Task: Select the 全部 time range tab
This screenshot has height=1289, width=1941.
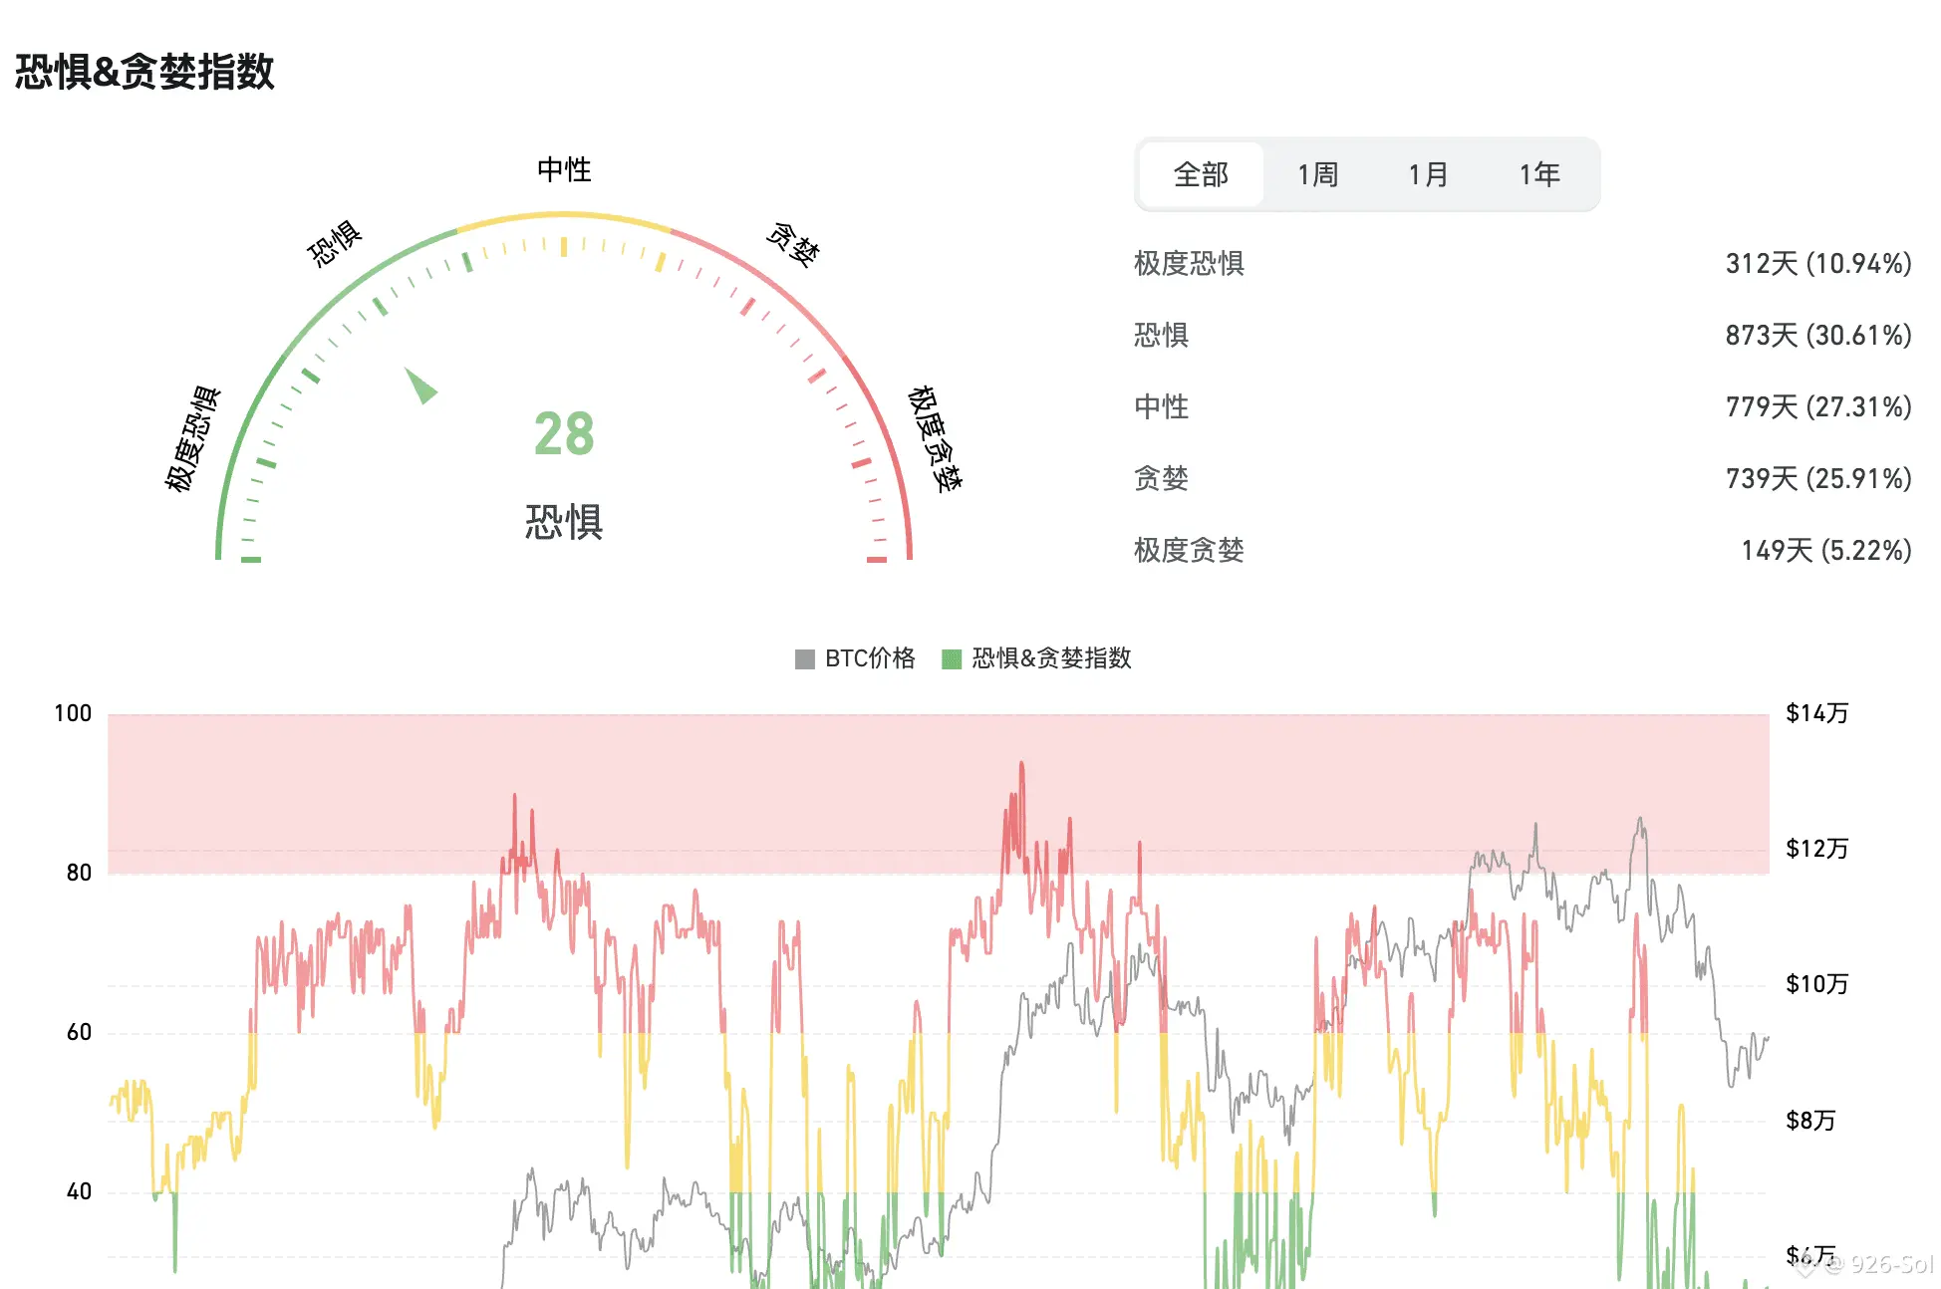Action: point(1201,175)
